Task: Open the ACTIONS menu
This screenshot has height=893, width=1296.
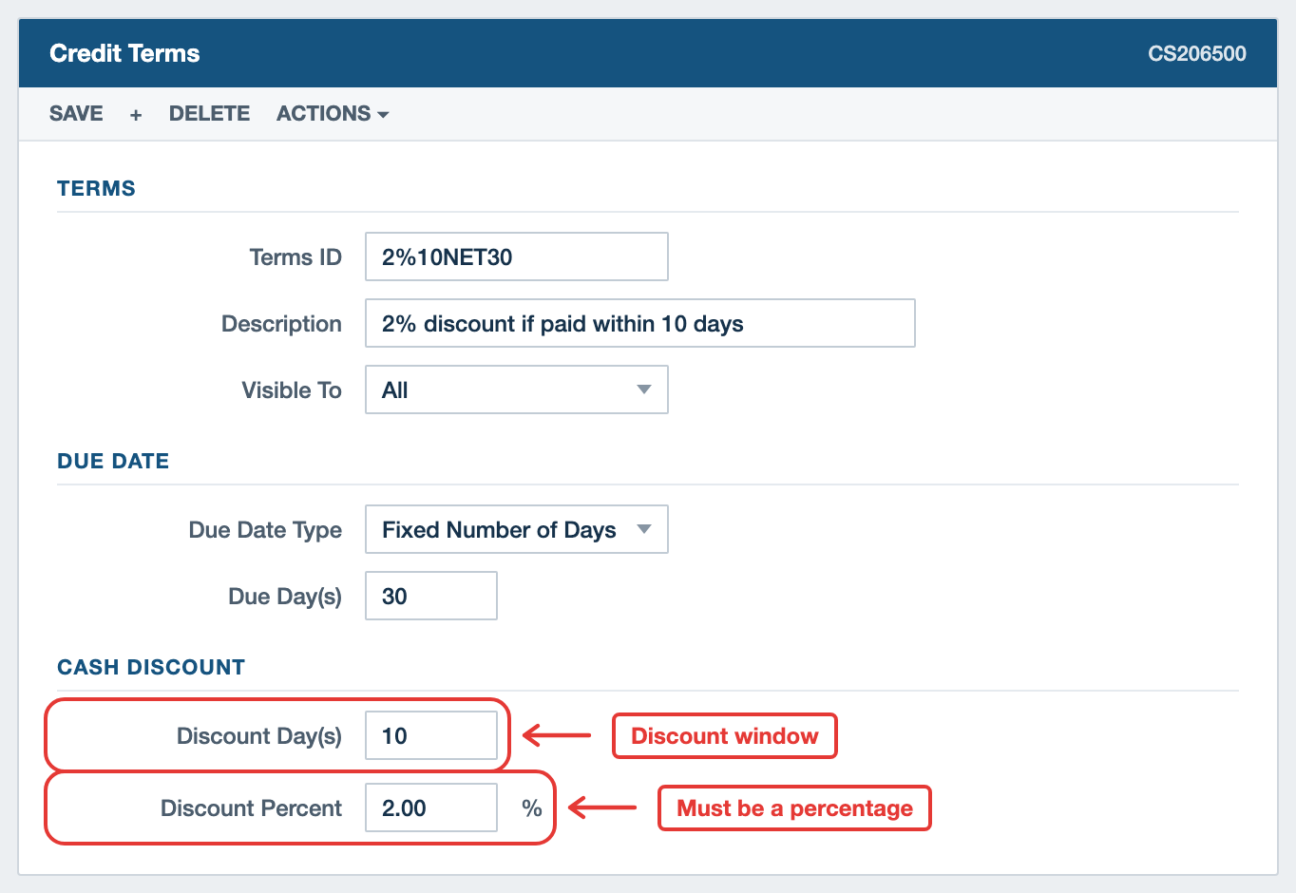Action: click(x=333, y=113)
